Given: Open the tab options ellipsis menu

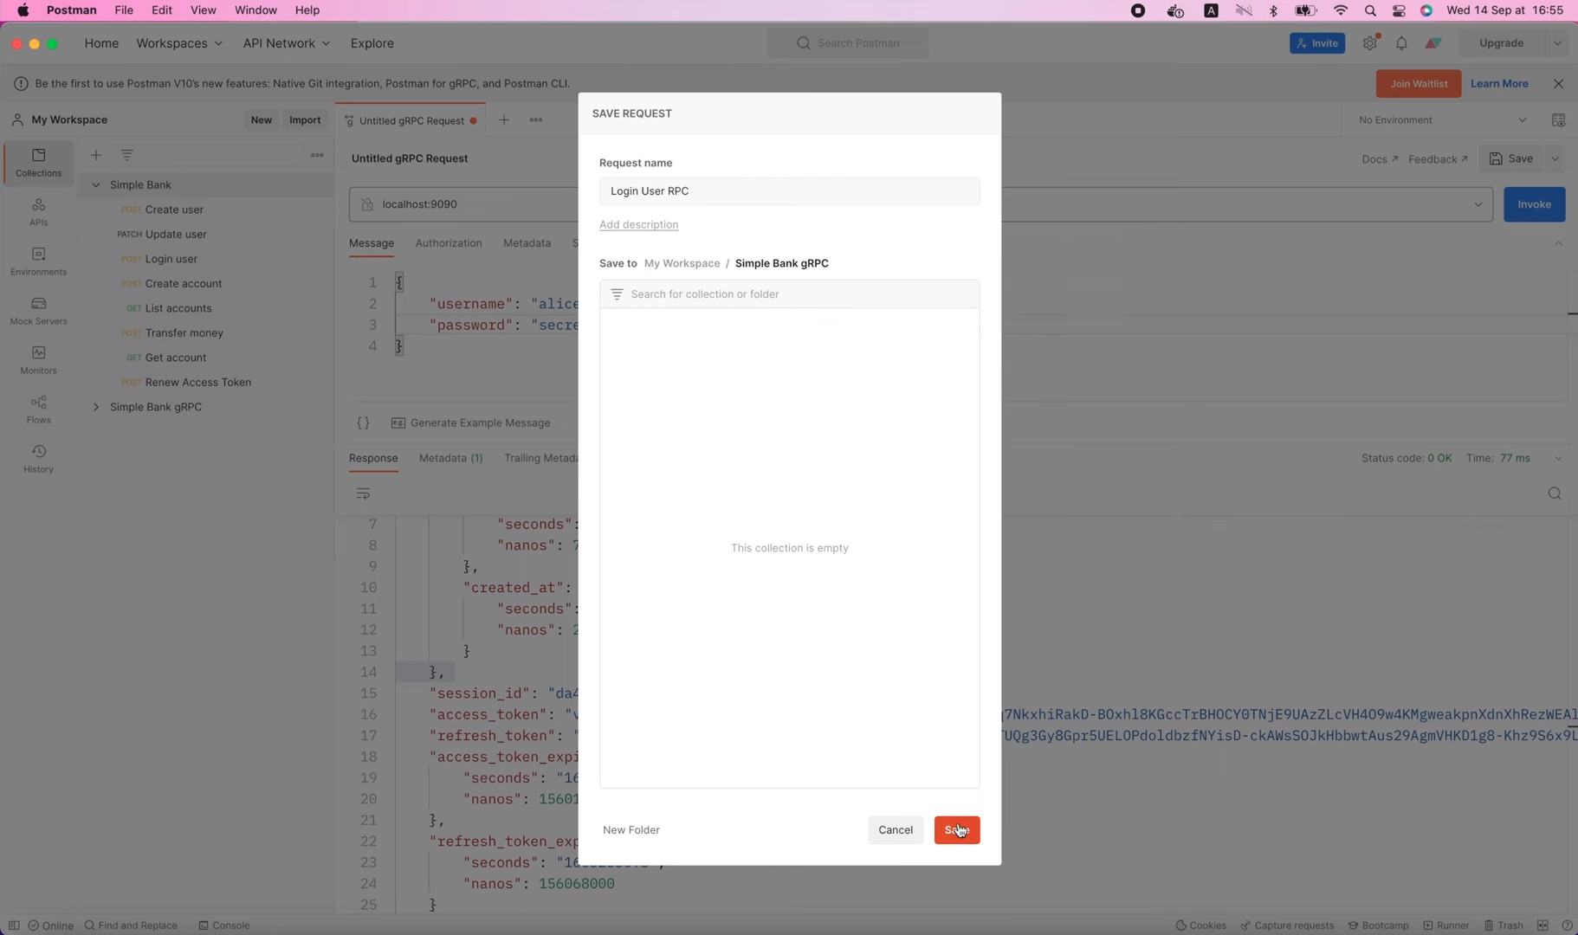Looking at the screenshot, I should point(536,120).
